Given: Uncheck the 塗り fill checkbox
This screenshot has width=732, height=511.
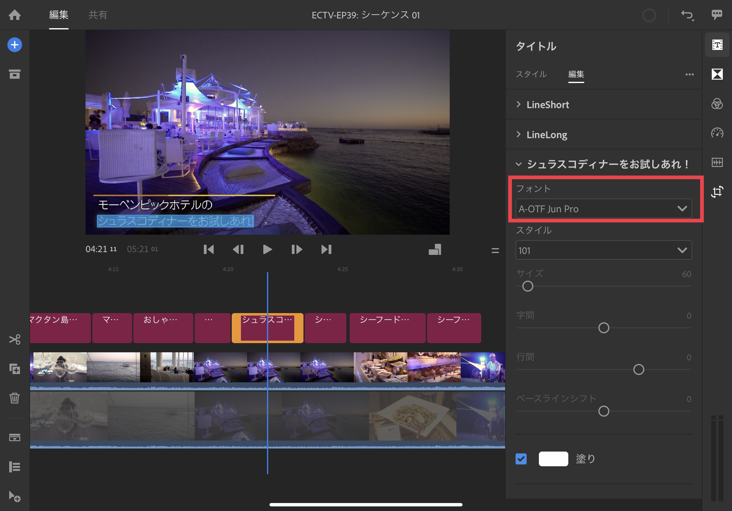Looking at the screenshot, I should 521,459.
